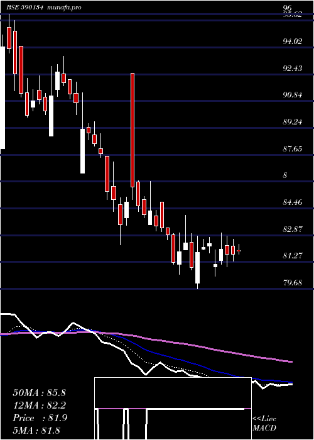Click the 'Price : 81.9' reading
The width and height of the screenshot is (314, 440).
click(40, 418)
